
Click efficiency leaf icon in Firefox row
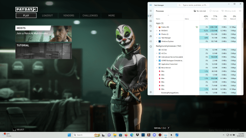pos(197,27)
